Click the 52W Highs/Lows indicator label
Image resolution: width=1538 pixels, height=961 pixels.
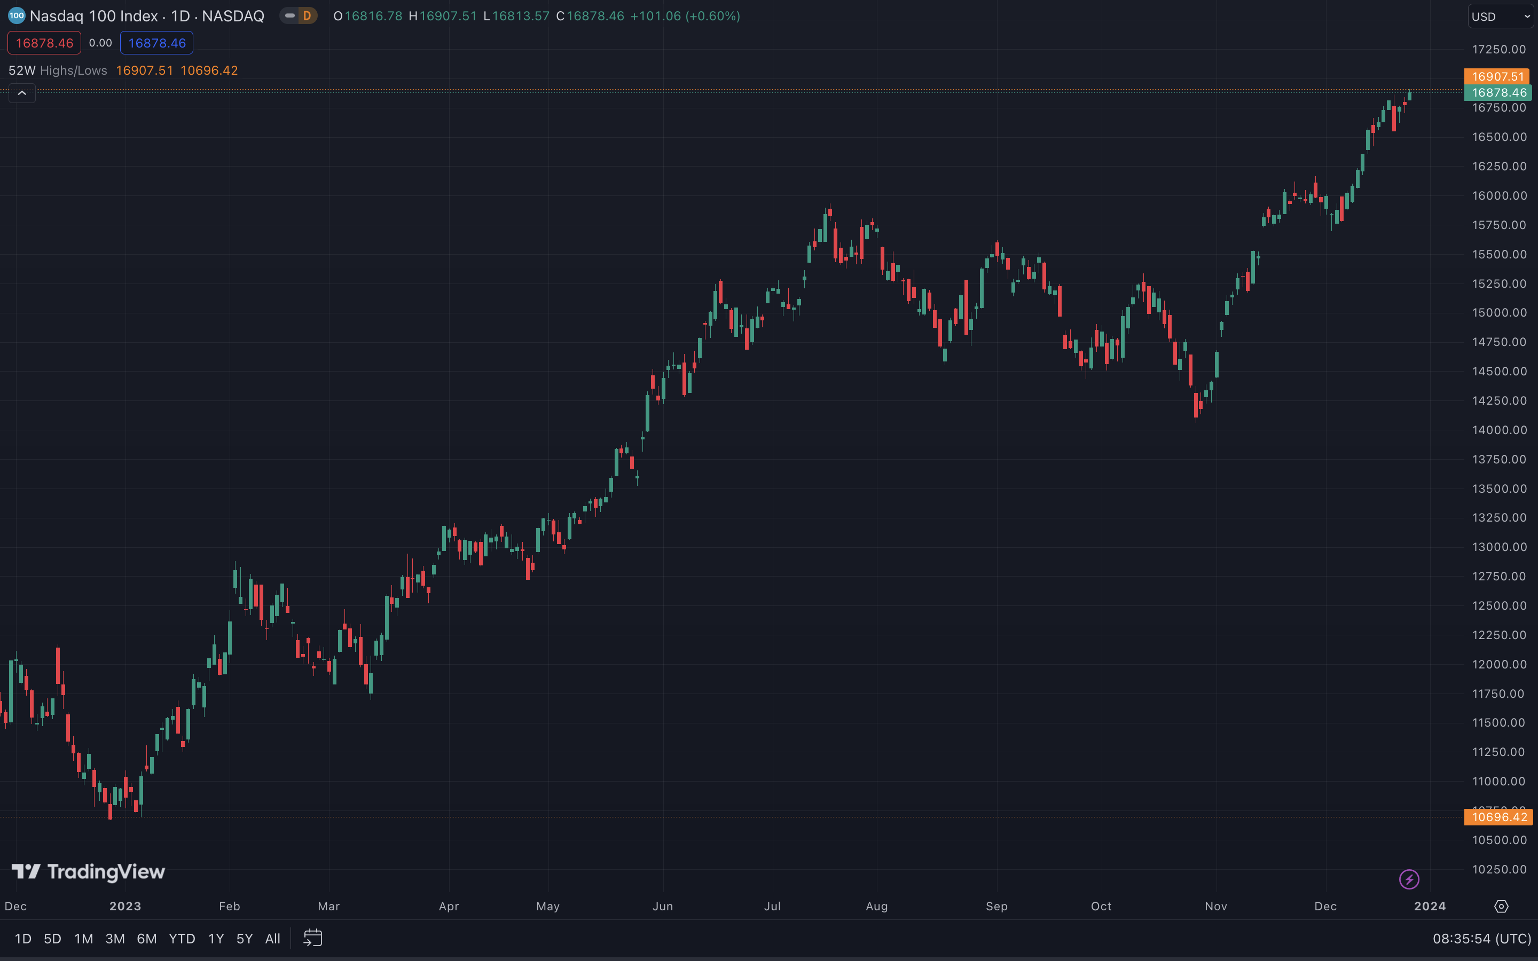[x=58, y=70]
